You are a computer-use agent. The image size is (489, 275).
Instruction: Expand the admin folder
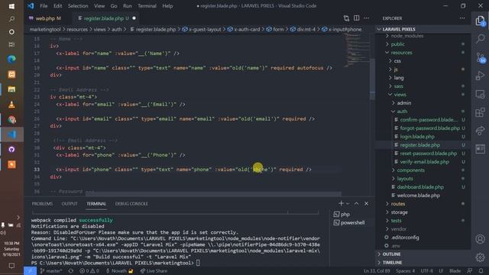click(404, 103)
